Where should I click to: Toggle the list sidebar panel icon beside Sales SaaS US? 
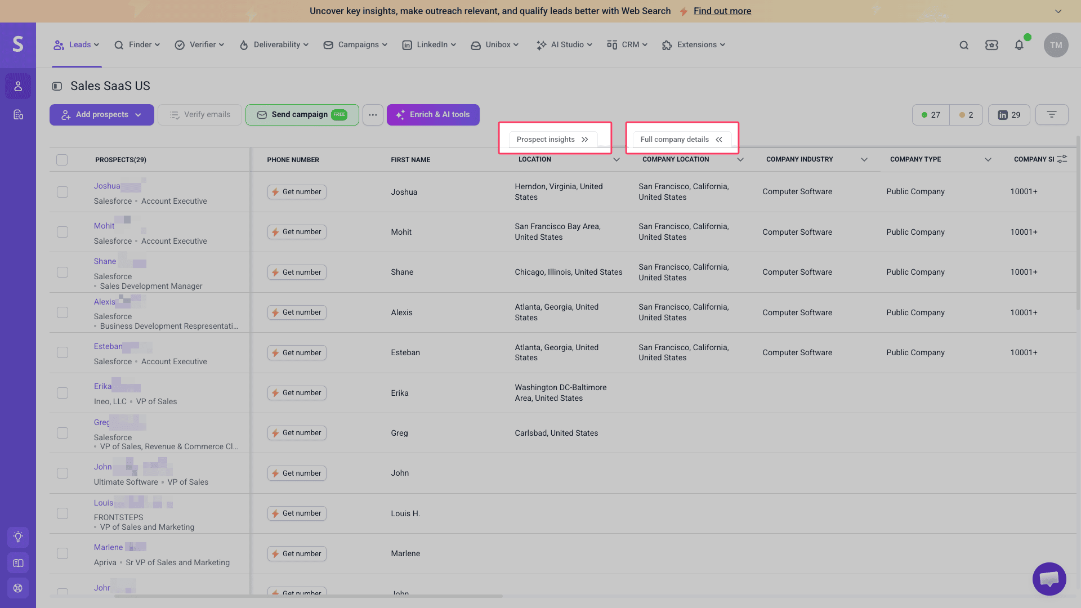coord(57,86)
